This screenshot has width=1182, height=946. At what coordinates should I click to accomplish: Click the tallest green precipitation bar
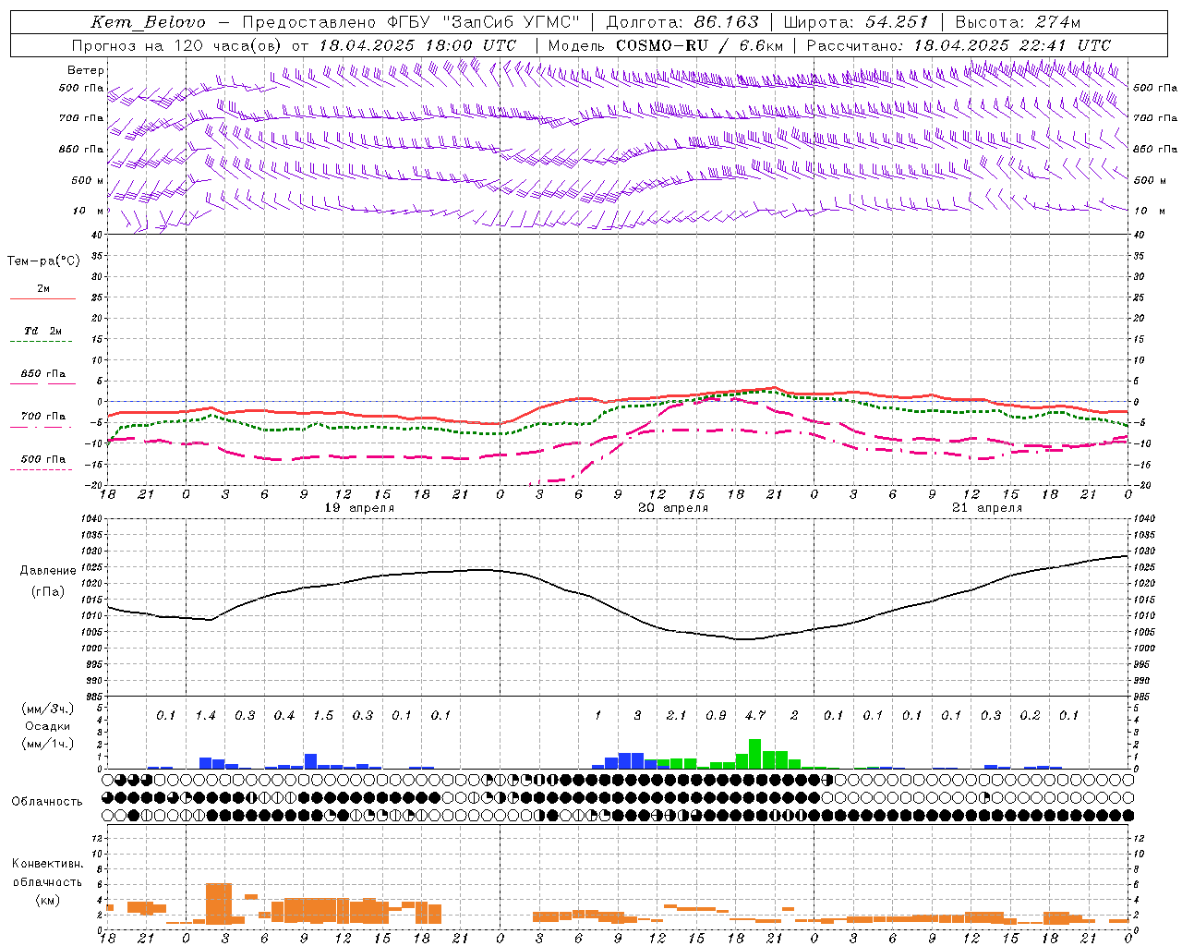coord(754,754)
